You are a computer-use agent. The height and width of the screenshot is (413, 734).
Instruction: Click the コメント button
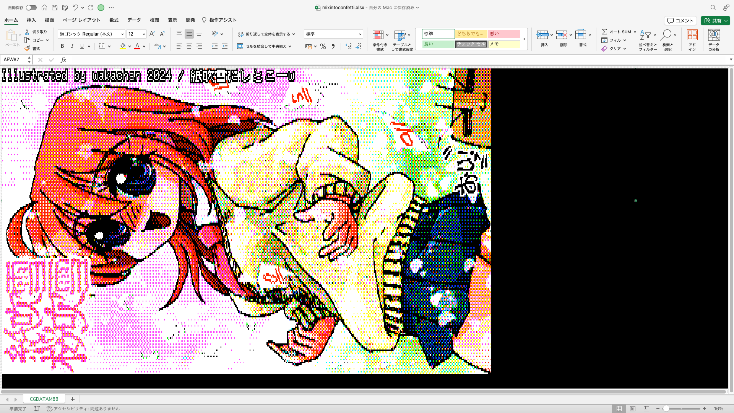click(x=680, y=21)
